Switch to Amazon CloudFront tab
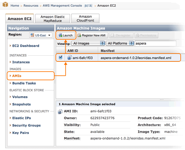 pos(85,18)
